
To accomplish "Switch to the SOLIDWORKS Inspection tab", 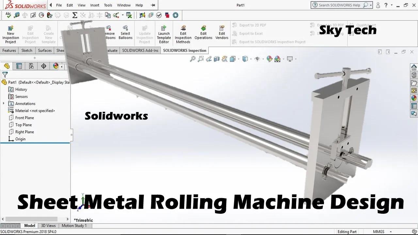I will [185, 51].
